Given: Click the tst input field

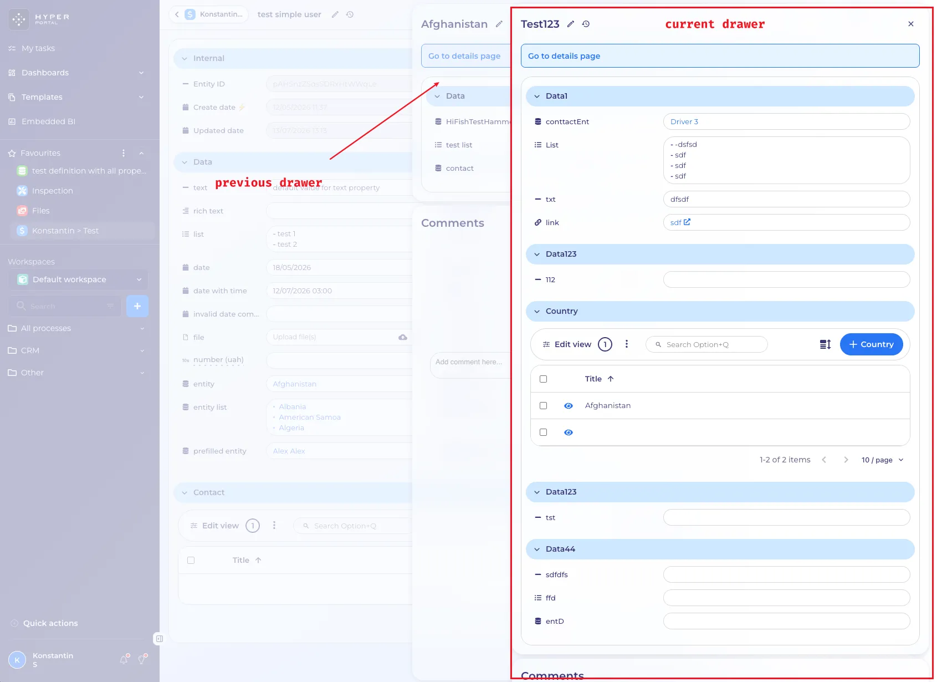Looking at the screenshot, I should (x=786, y=517).
